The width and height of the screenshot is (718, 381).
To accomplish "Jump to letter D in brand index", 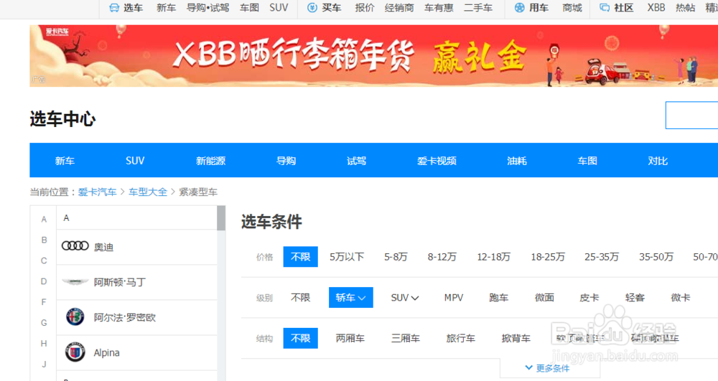I will [x=44, y=281].
